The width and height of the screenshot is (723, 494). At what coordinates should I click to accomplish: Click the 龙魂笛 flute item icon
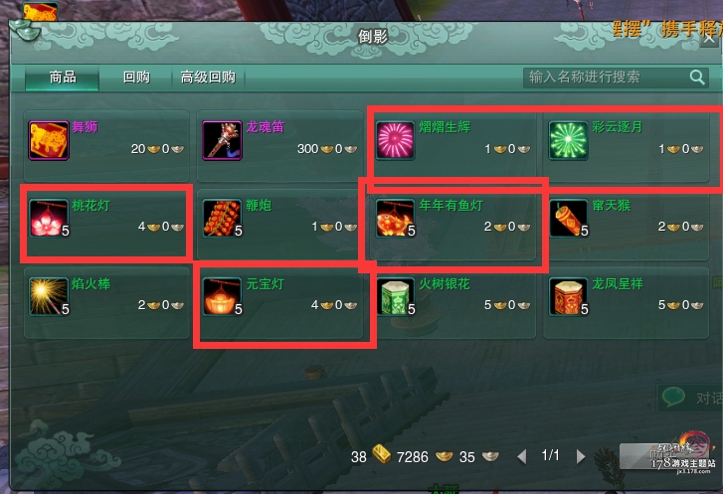tap(222, 140)
